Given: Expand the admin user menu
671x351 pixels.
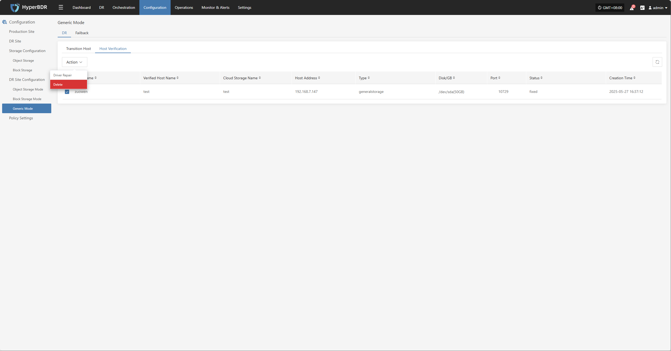Looking at the screenshot, I should (x=658, y=8).
